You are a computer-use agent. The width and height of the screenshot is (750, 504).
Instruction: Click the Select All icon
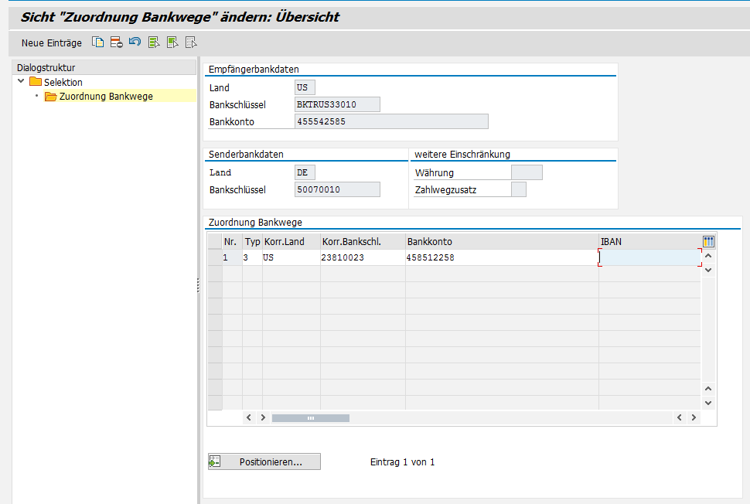pos(154,43)
